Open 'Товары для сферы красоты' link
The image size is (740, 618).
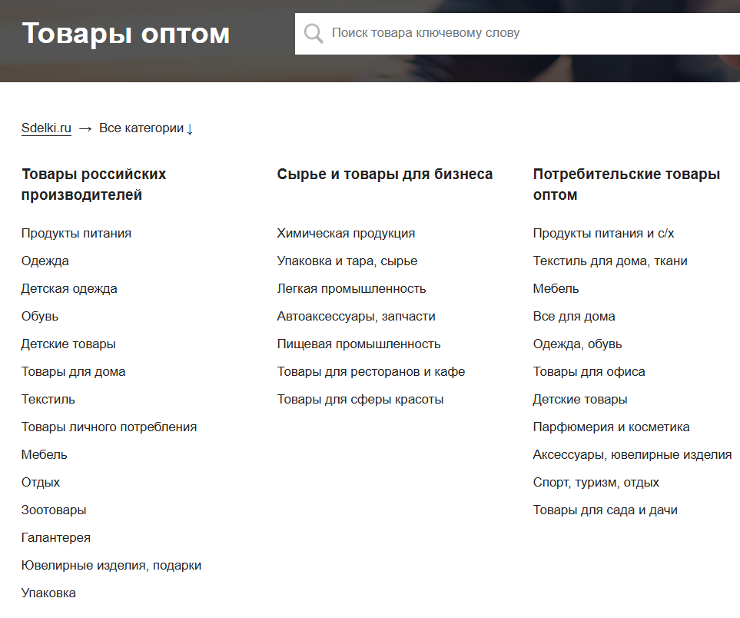tap(360, 399)
